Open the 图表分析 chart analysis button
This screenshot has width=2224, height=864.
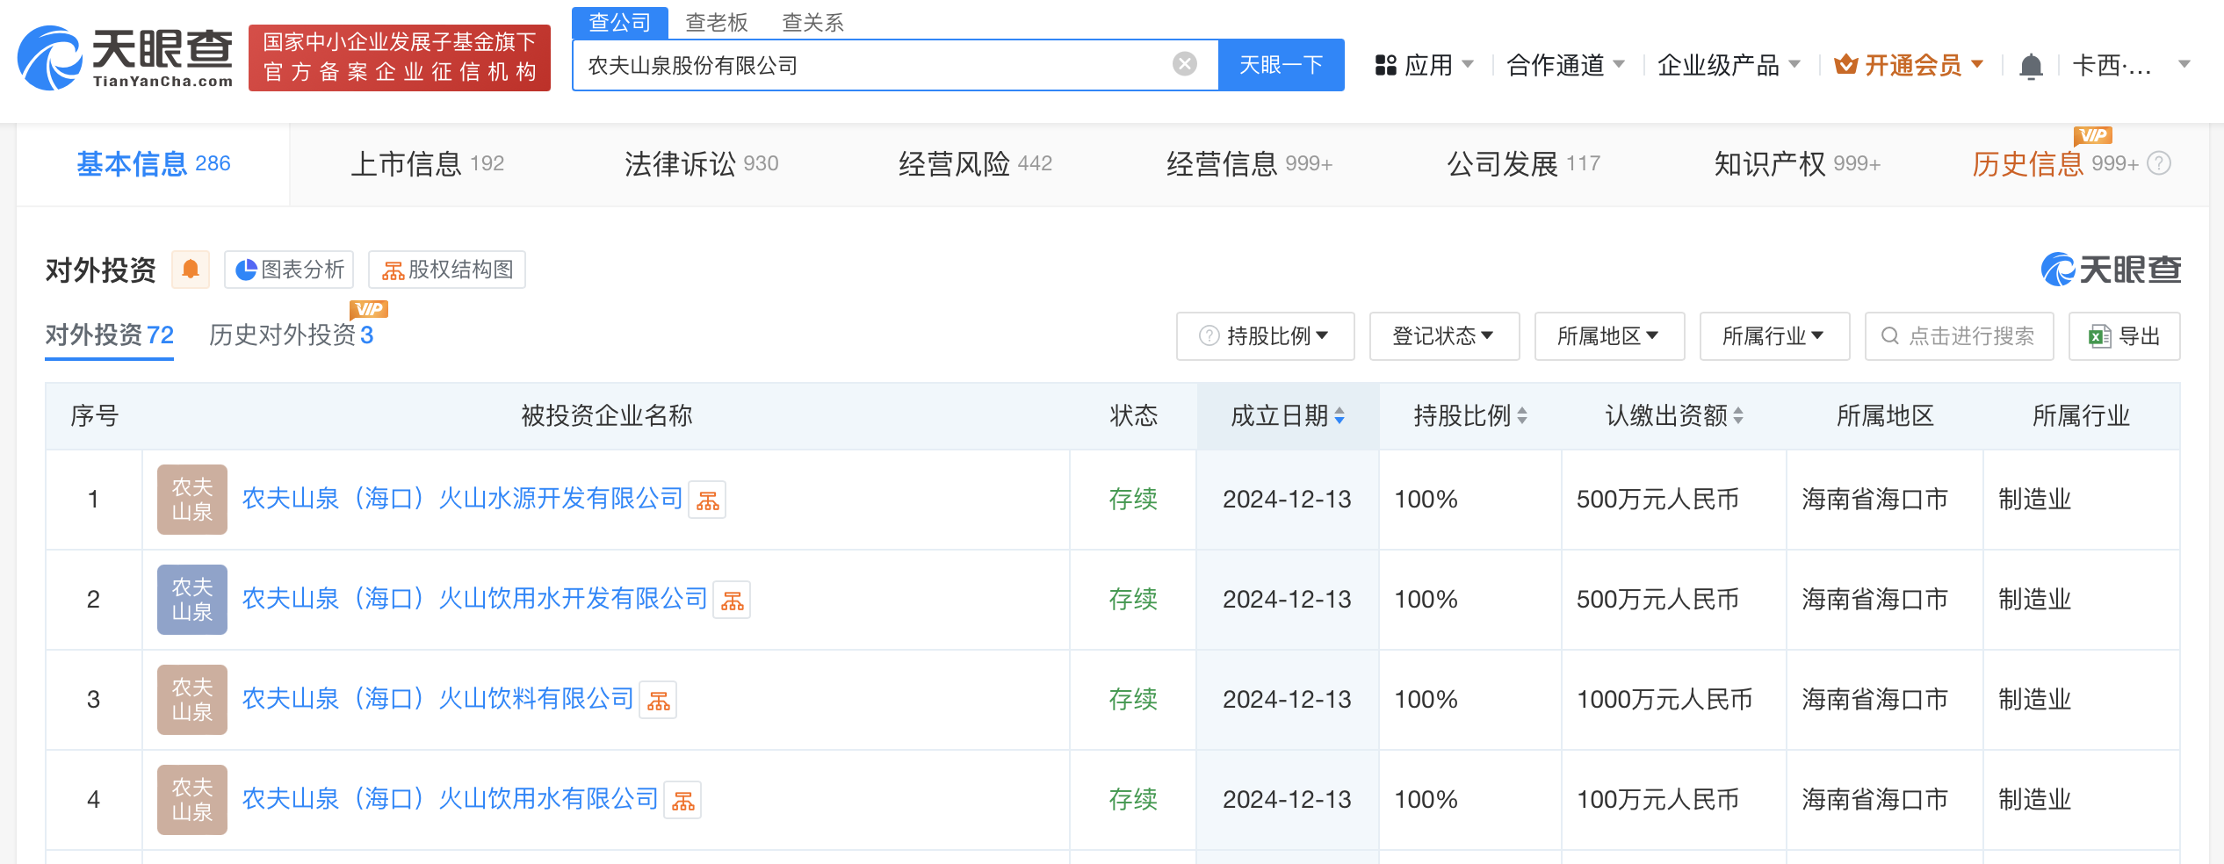click(x=289, y=270)
